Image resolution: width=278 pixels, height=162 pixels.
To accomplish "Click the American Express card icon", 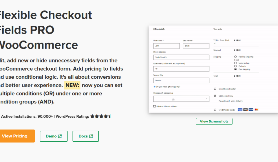I will pyautogui.click(x=240, y=110).
